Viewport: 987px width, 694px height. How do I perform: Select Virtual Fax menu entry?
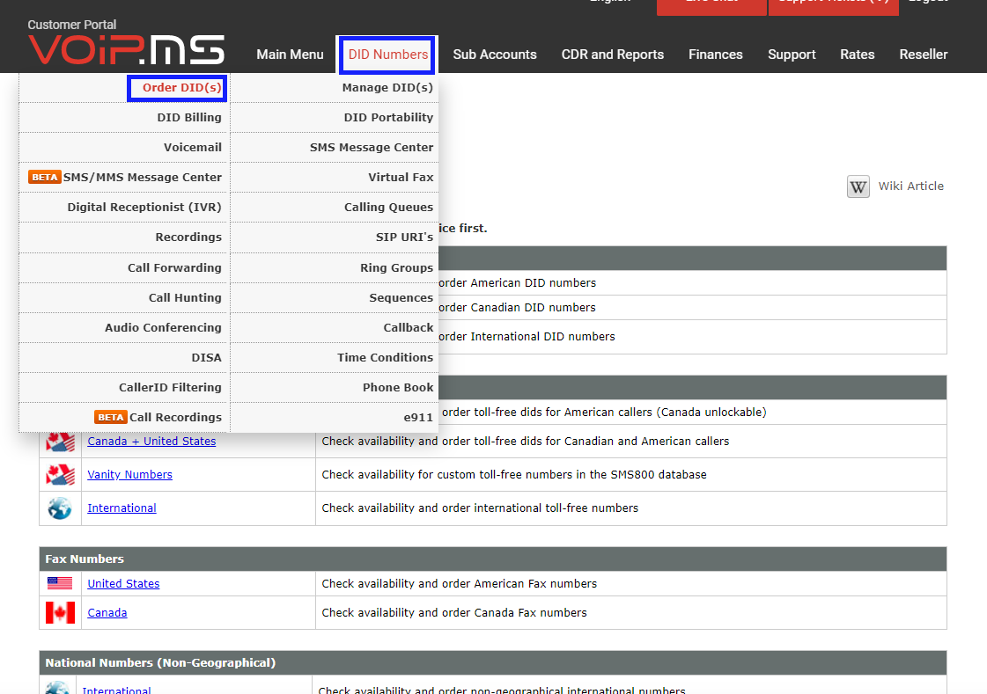(401, 178)
